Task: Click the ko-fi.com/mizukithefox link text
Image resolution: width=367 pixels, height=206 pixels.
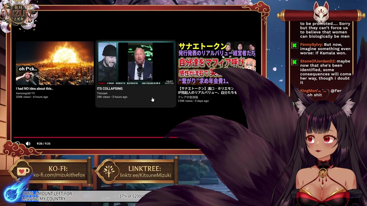Action: [59, 175]
